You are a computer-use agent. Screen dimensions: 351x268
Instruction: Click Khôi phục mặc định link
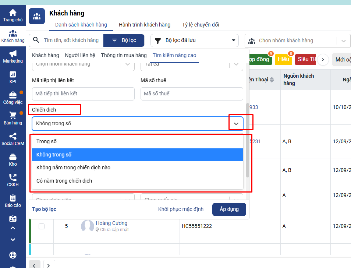coord(181,209)
